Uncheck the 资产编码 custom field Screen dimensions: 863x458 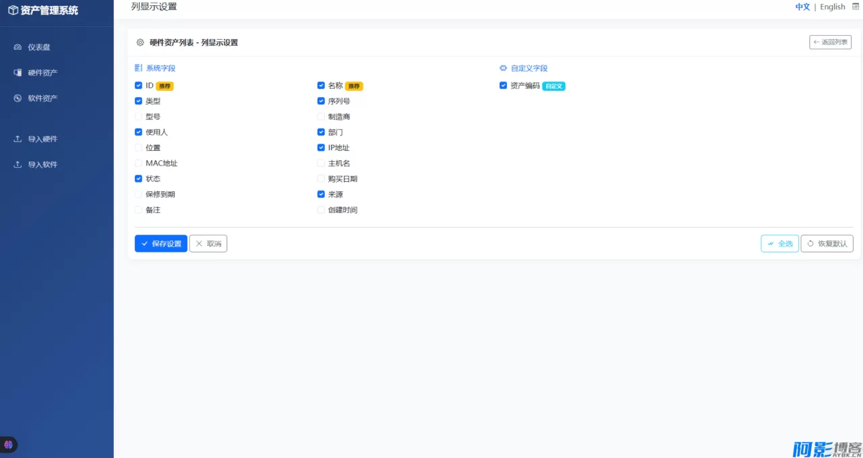503,86
